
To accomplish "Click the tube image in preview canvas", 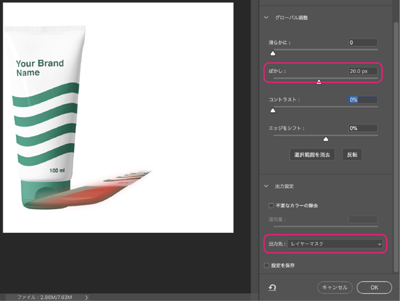I will point(45,117).
